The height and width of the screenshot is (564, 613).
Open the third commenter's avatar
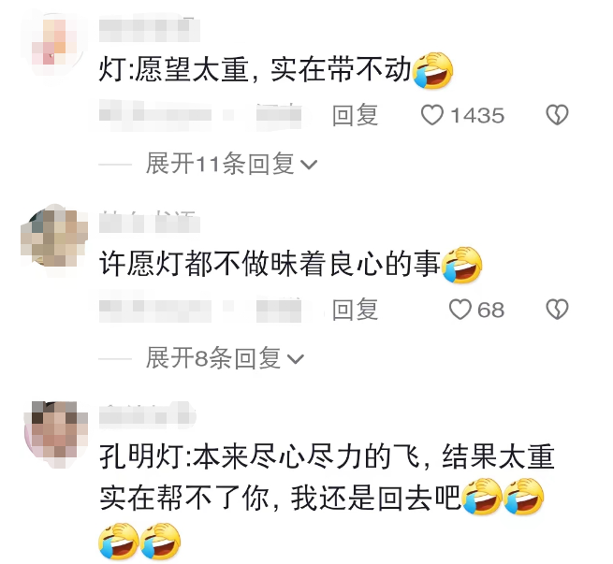[54, 431]
